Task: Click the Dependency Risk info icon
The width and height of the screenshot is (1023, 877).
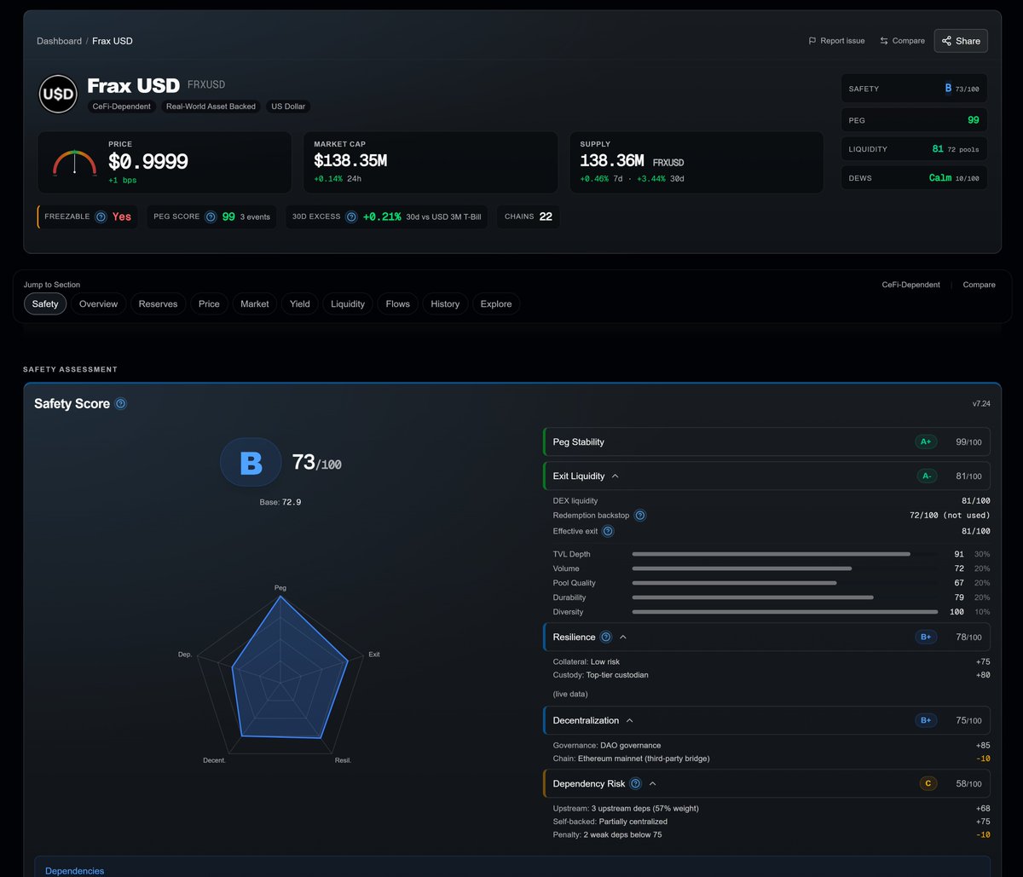Action: click(636, 783)
